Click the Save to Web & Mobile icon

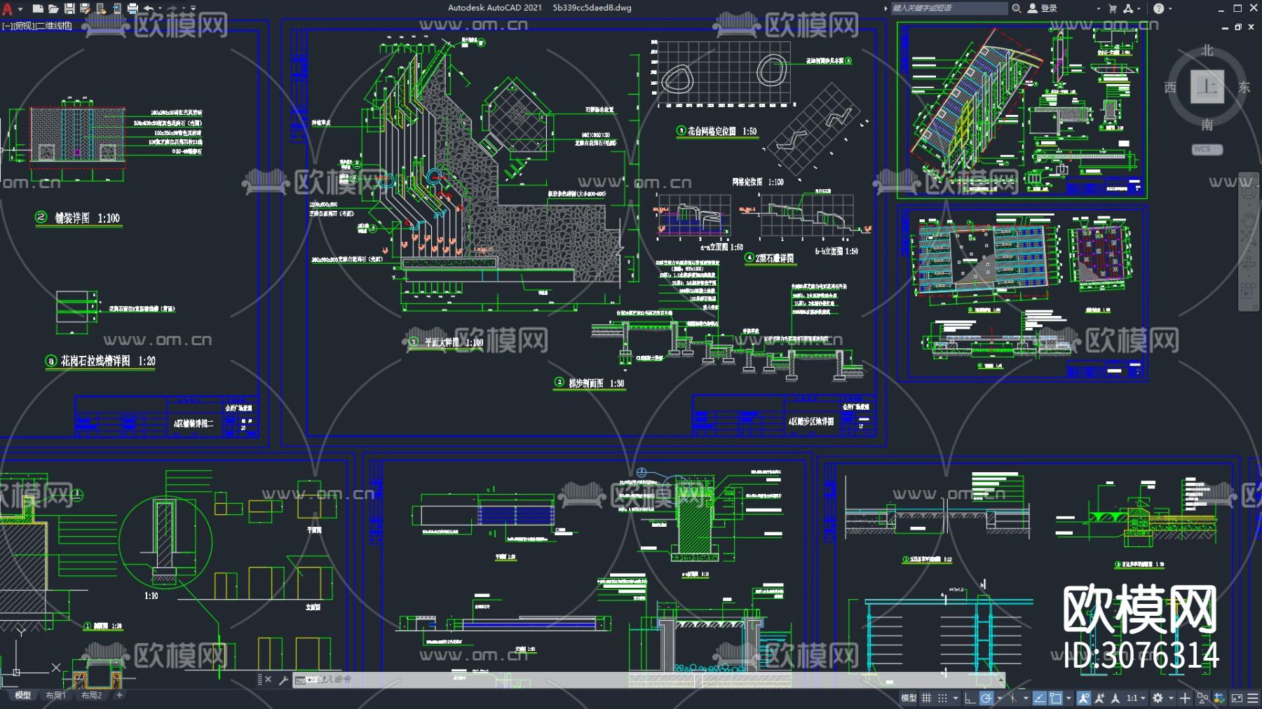click(116, 8)
